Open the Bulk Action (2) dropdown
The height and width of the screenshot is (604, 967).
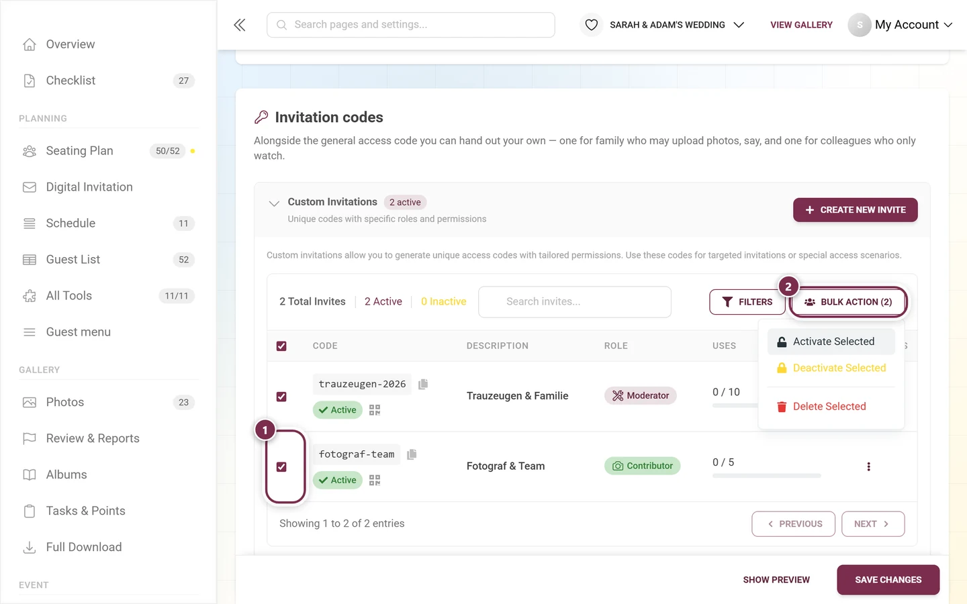(x=849, y=302)
